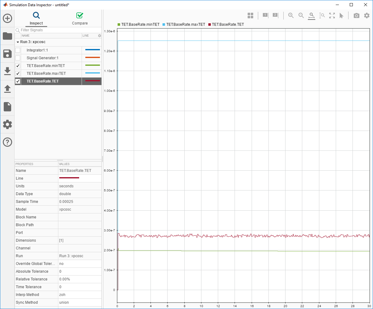Viewport: 373px width, 309px height.
Task: Open signal table column settings gear
Action: click(100, 36)
